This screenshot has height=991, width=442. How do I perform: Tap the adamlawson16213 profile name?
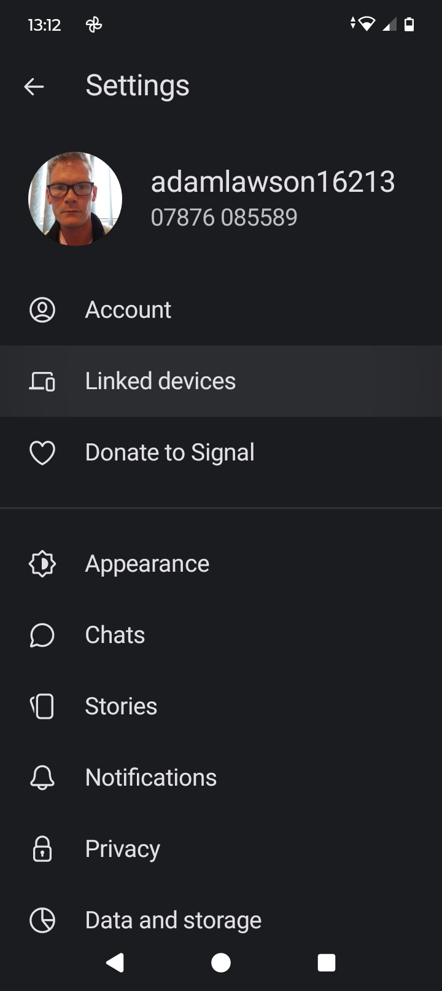pyautogui.click(x=273, y=182)
